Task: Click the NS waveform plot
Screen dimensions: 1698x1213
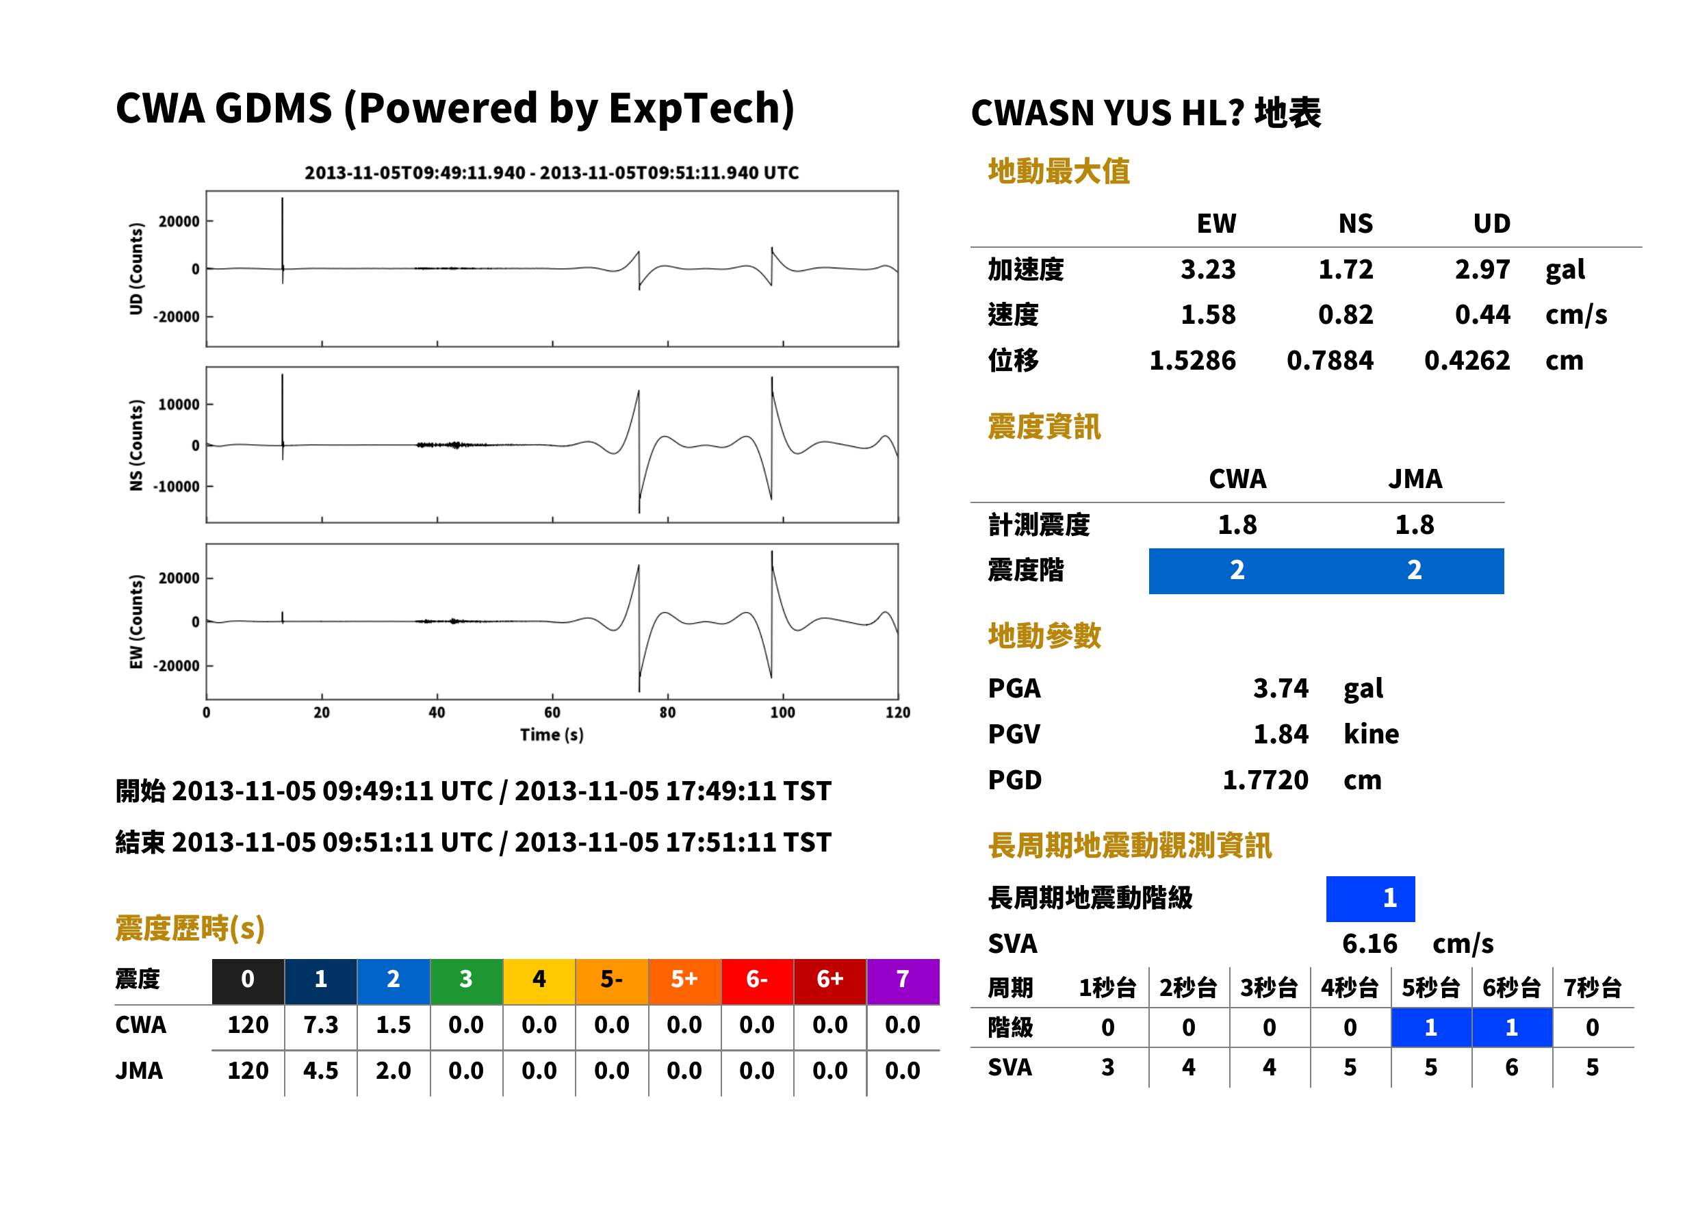Action: pos(552,444)
